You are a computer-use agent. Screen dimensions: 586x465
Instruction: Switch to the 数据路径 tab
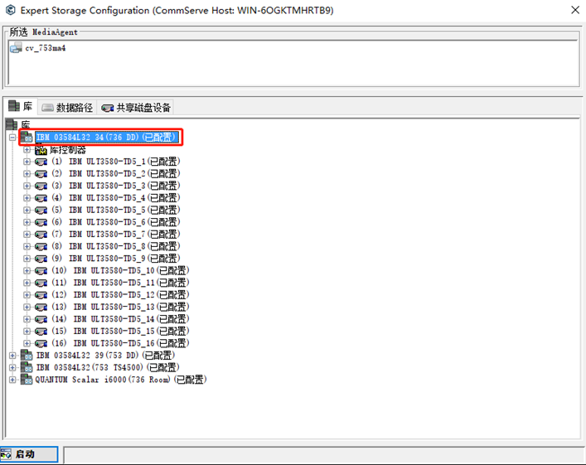coord(67,108)
